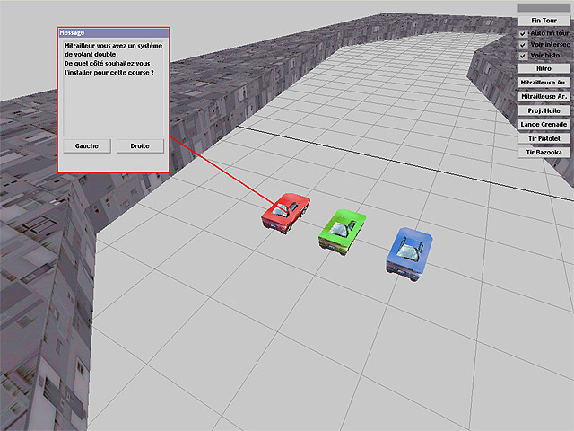Fire the Mitrailleuse Ar. weapon
The width and height of the screenshot is (574, 431).
pyautogui.click(x=544, y=96)
